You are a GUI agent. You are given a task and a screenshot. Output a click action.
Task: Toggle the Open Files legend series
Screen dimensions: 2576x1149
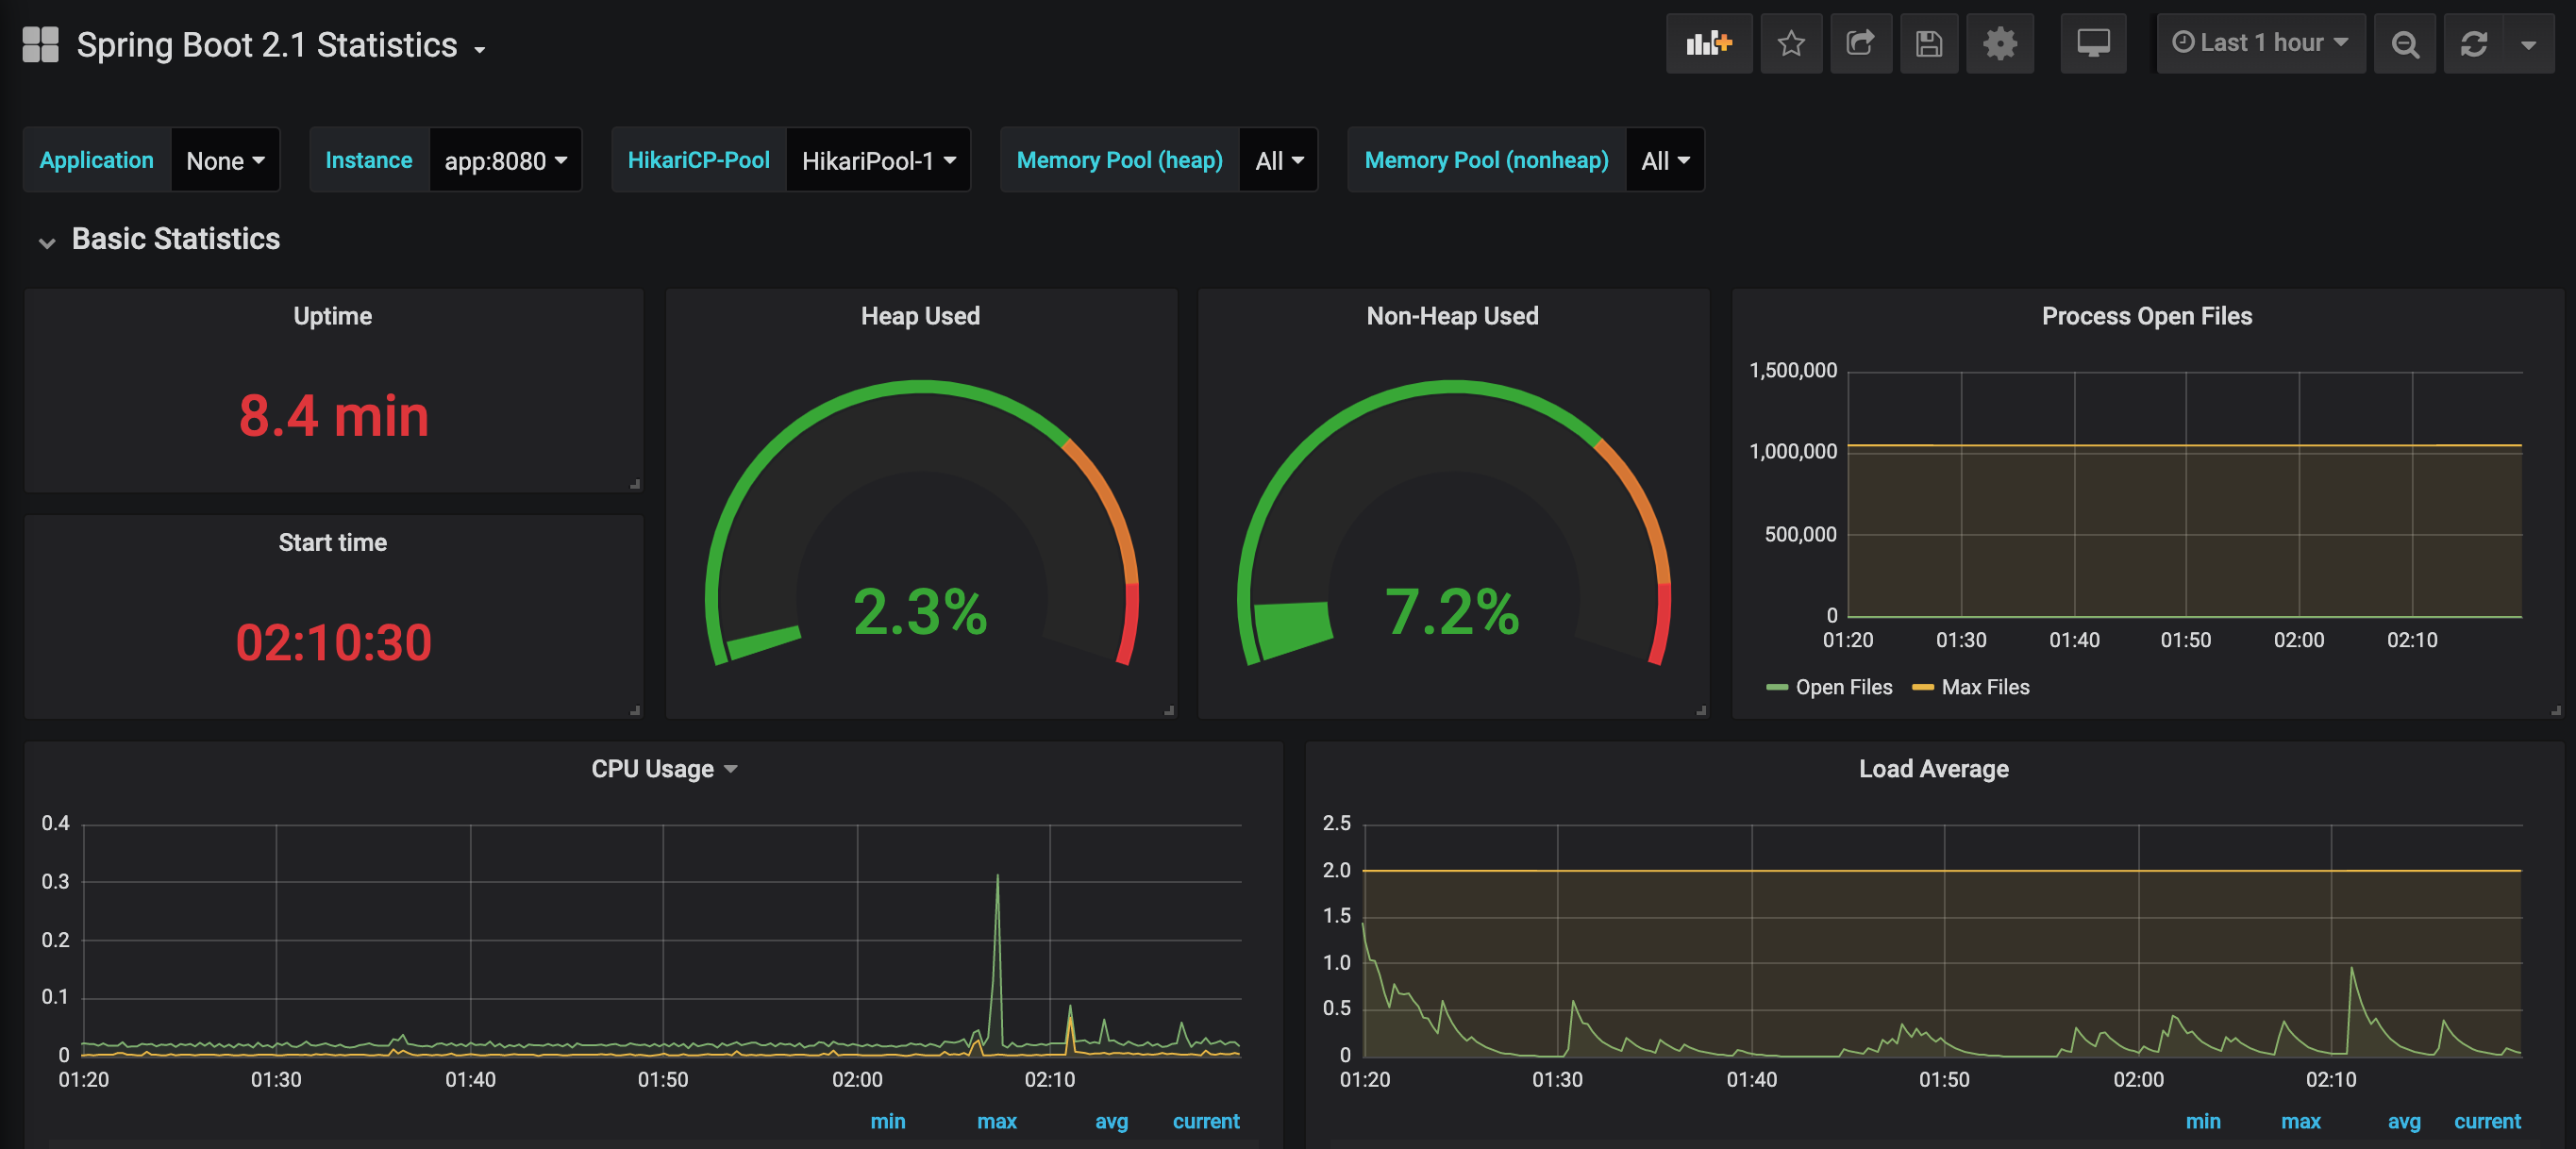[1843, 687]
